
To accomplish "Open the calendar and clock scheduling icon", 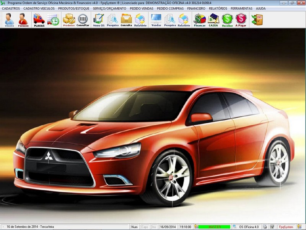I will tap(53, 20).
